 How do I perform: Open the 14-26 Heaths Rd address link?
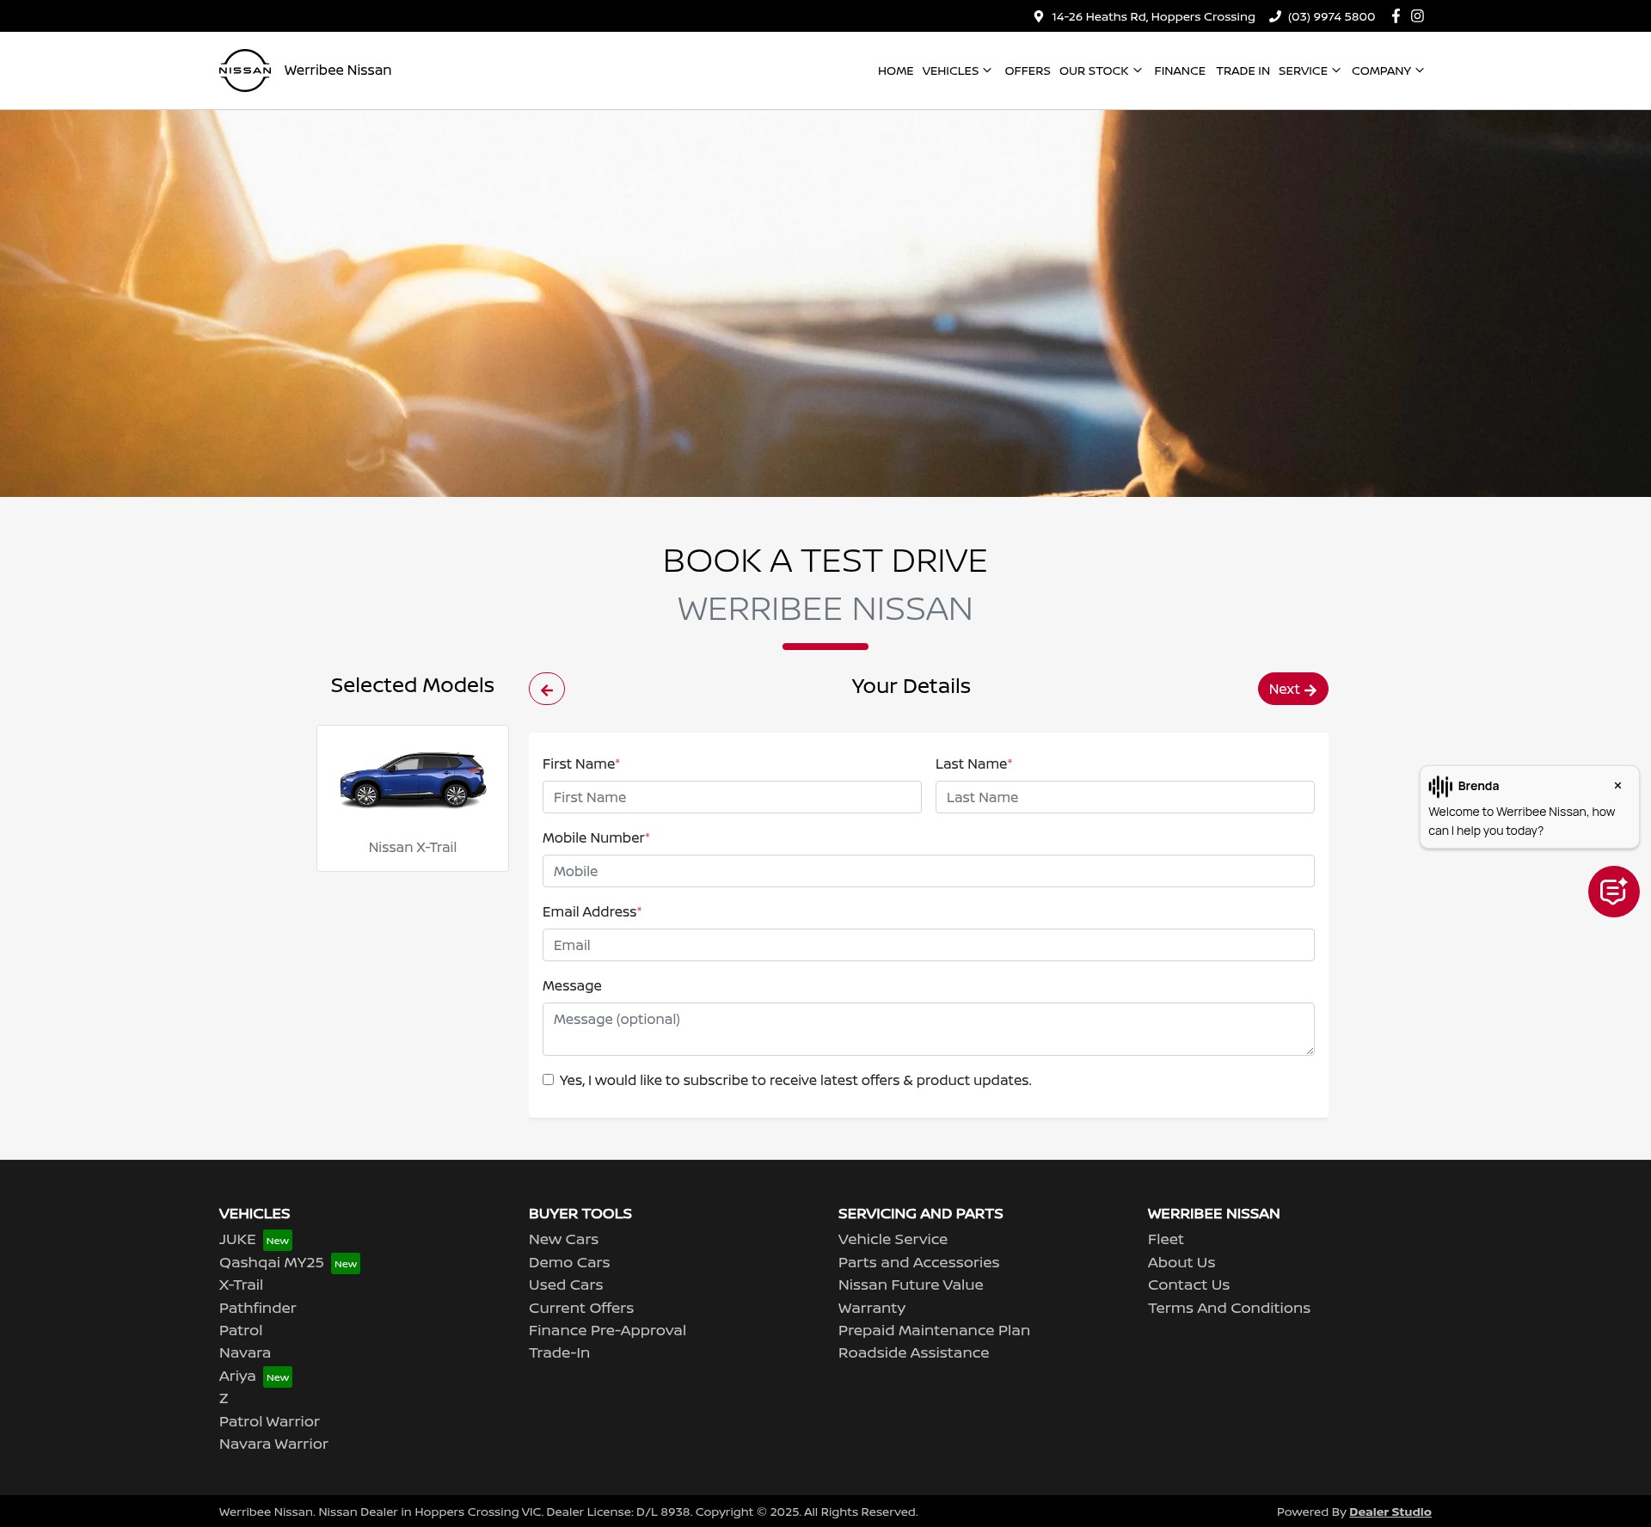click(x=1152, y=16)
